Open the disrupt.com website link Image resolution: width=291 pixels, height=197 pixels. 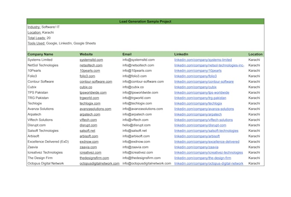88,125
